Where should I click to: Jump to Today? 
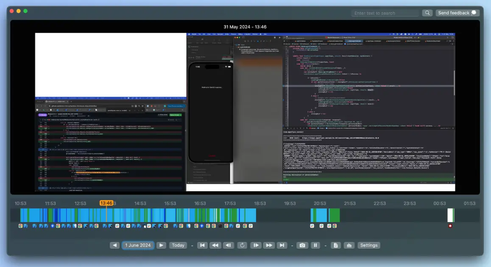[x=178, y=245]
